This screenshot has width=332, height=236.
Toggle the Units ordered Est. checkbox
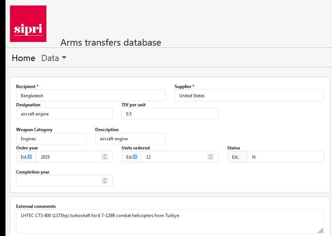click(x=135, y=157)
